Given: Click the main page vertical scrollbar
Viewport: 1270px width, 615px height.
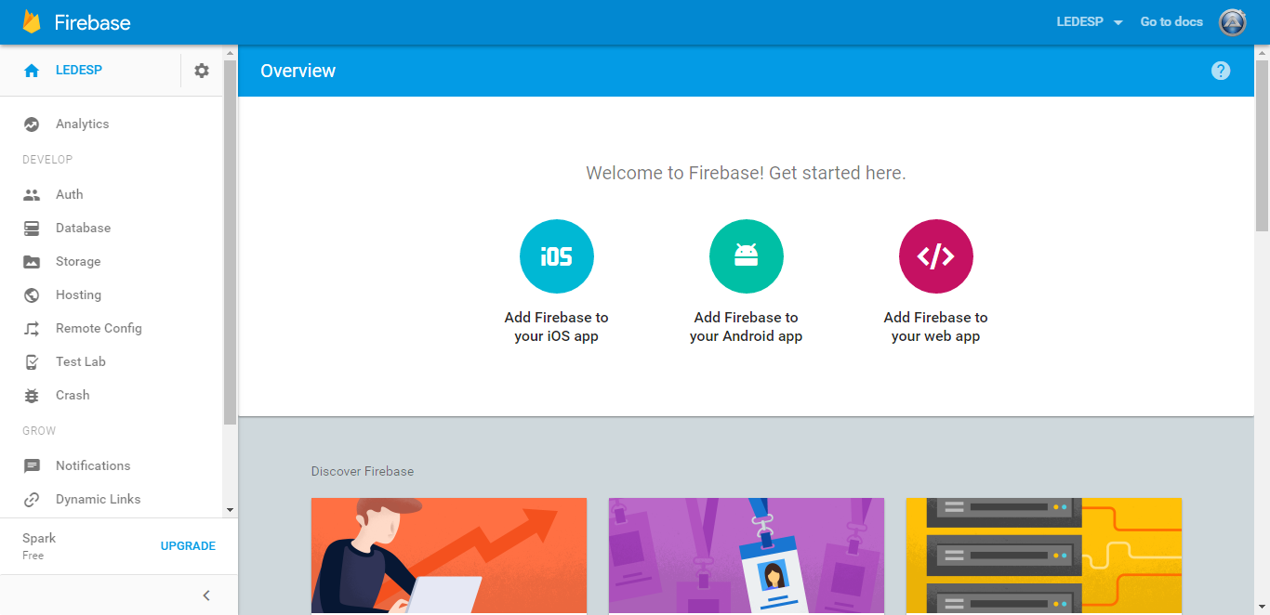Looking at the screenshot, I should [x=1262, y=145].
